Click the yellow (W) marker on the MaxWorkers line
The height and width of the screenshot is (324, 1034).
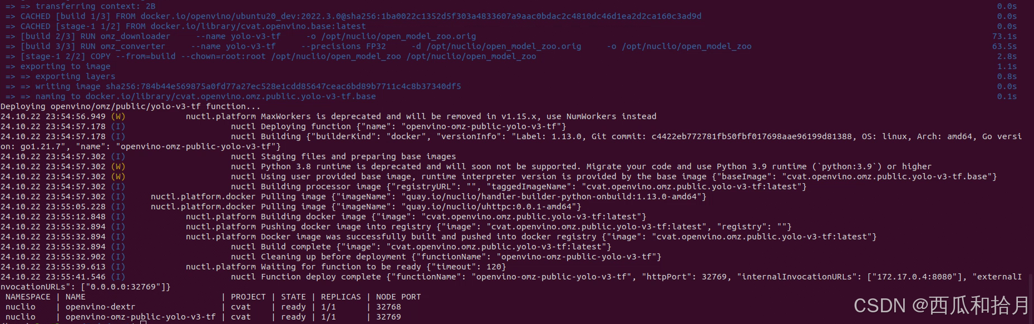tap(118, 116)
